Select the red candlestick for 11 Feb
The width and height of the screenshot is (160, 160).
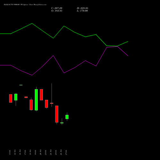11,99
